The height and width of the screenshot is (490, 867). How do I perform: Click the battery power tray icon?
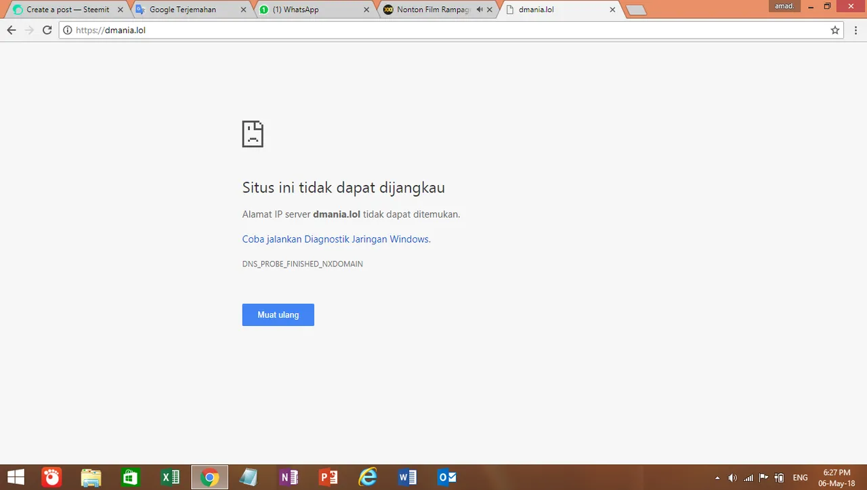click(x=780, y=478)
